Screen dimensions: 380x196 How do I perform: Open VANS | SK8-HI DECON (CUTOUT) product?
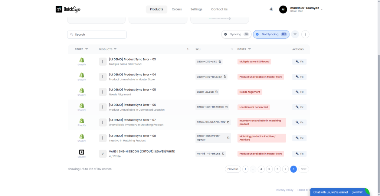coord(142,151)
